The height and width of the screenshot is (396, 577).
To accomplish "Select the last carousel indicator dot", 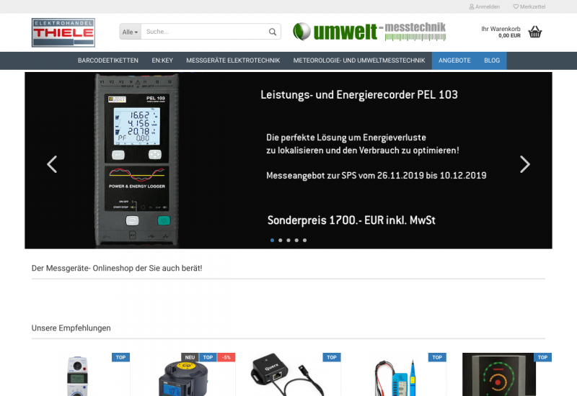I will tap(304, 240).
